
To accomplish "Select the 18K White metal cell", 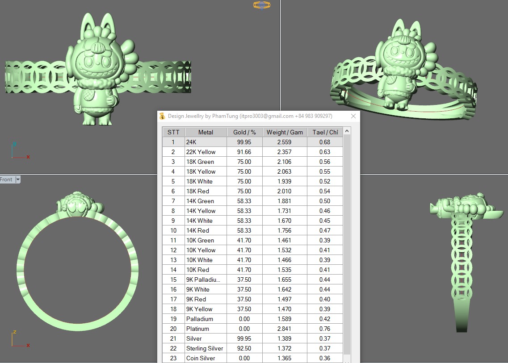I will click(206, 181).
